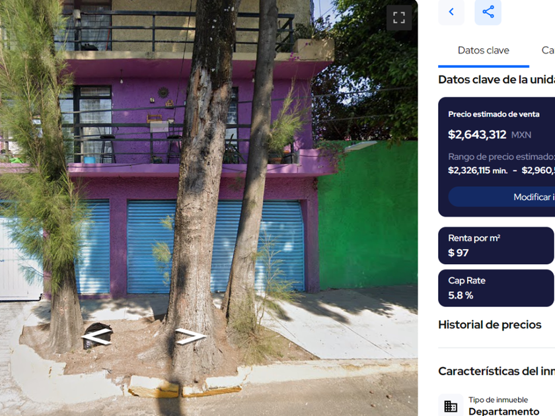Click the Rango de precio estimado label

pos(501,156)
